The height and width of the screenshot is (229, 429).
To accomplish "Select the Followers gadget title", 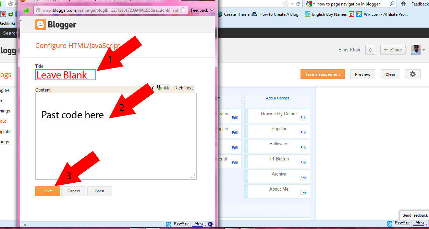I will pyautogui.click(x=279, y=144).
